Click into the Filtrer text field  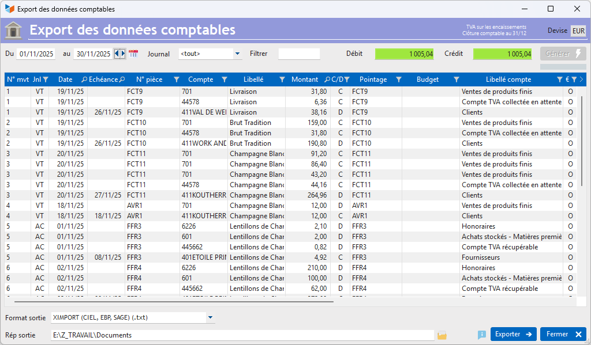coord(299,54)
